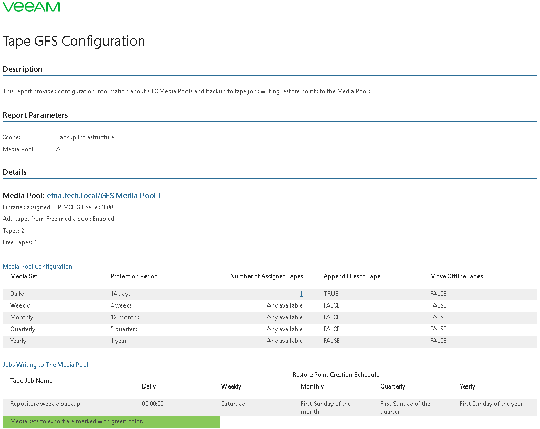Click the Report Parameters section heading

coord(35,115)
